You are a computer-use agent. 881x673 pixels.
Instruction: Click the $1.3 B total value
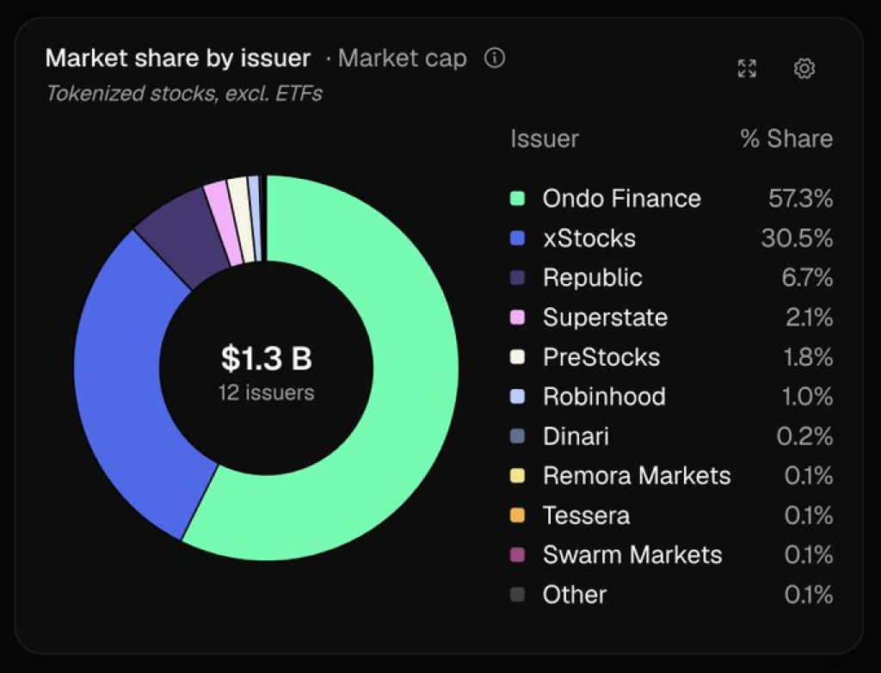(267, 358)
